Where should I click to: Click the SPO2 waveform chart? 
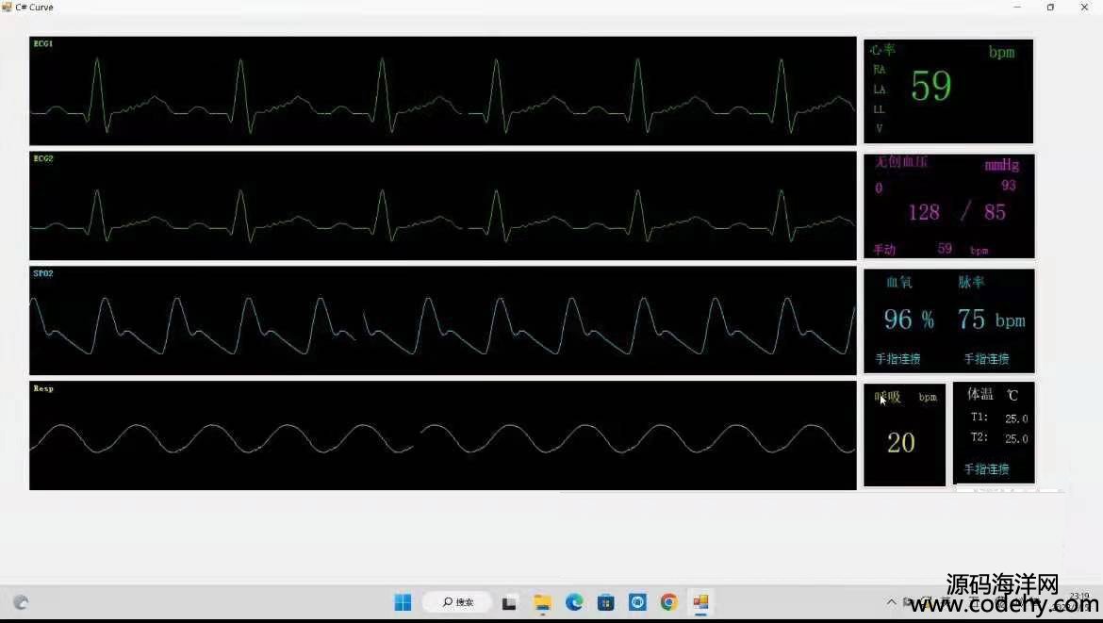(x=442, y=320)
